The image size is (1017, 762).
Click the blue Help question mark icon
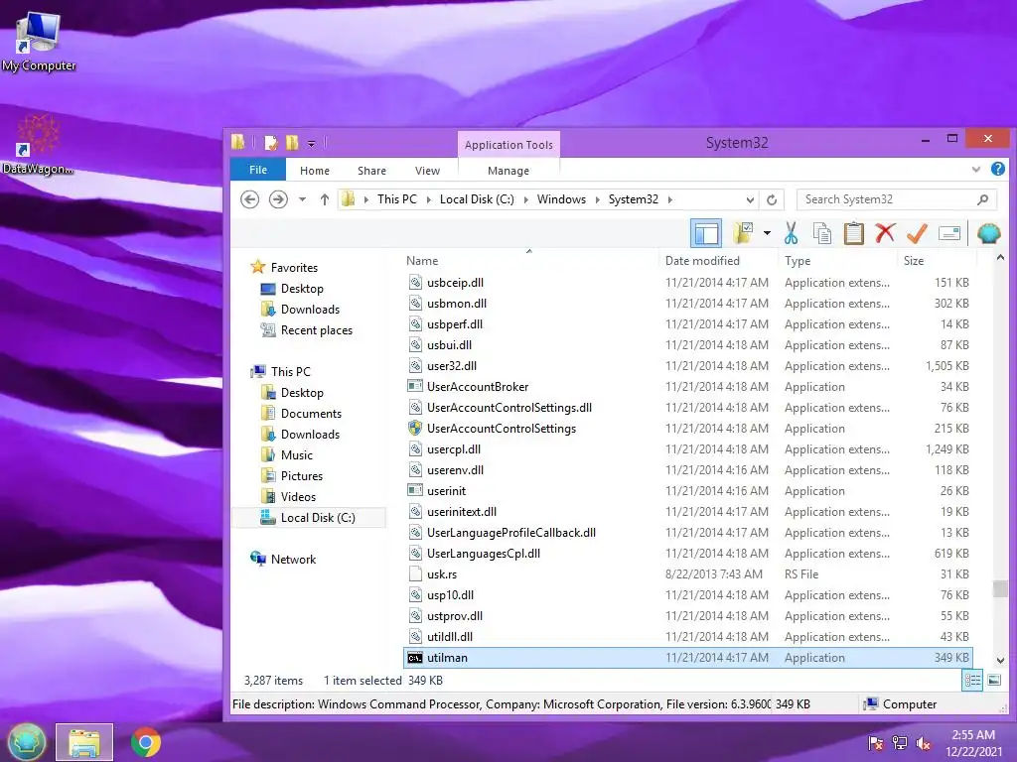click(x=997, y=169)
